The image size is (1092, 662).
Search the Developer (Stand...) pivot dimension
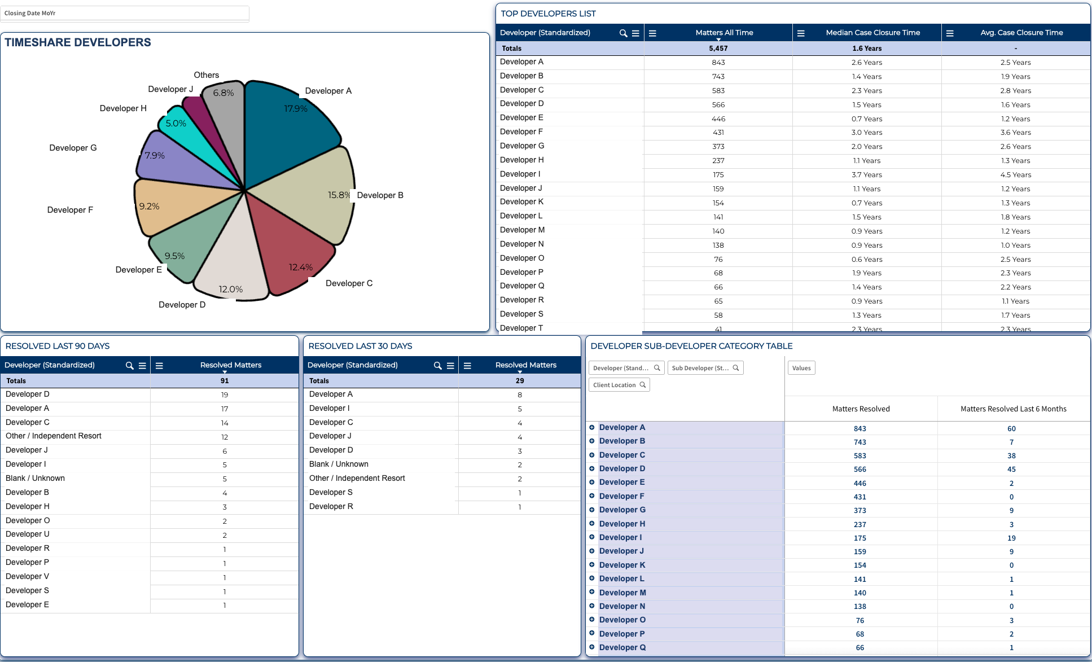657,368
